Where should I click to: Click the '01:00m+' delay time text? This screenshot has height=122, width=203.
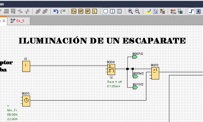point(114,86)
